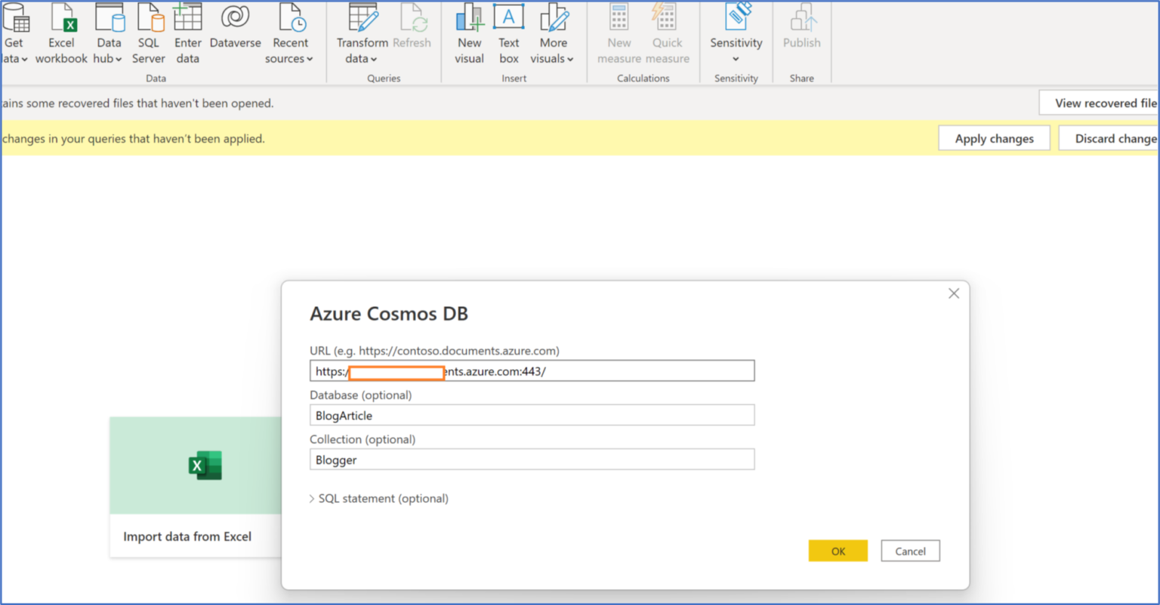
Task: Click inside the Database optional field
Action: [531, 415]
